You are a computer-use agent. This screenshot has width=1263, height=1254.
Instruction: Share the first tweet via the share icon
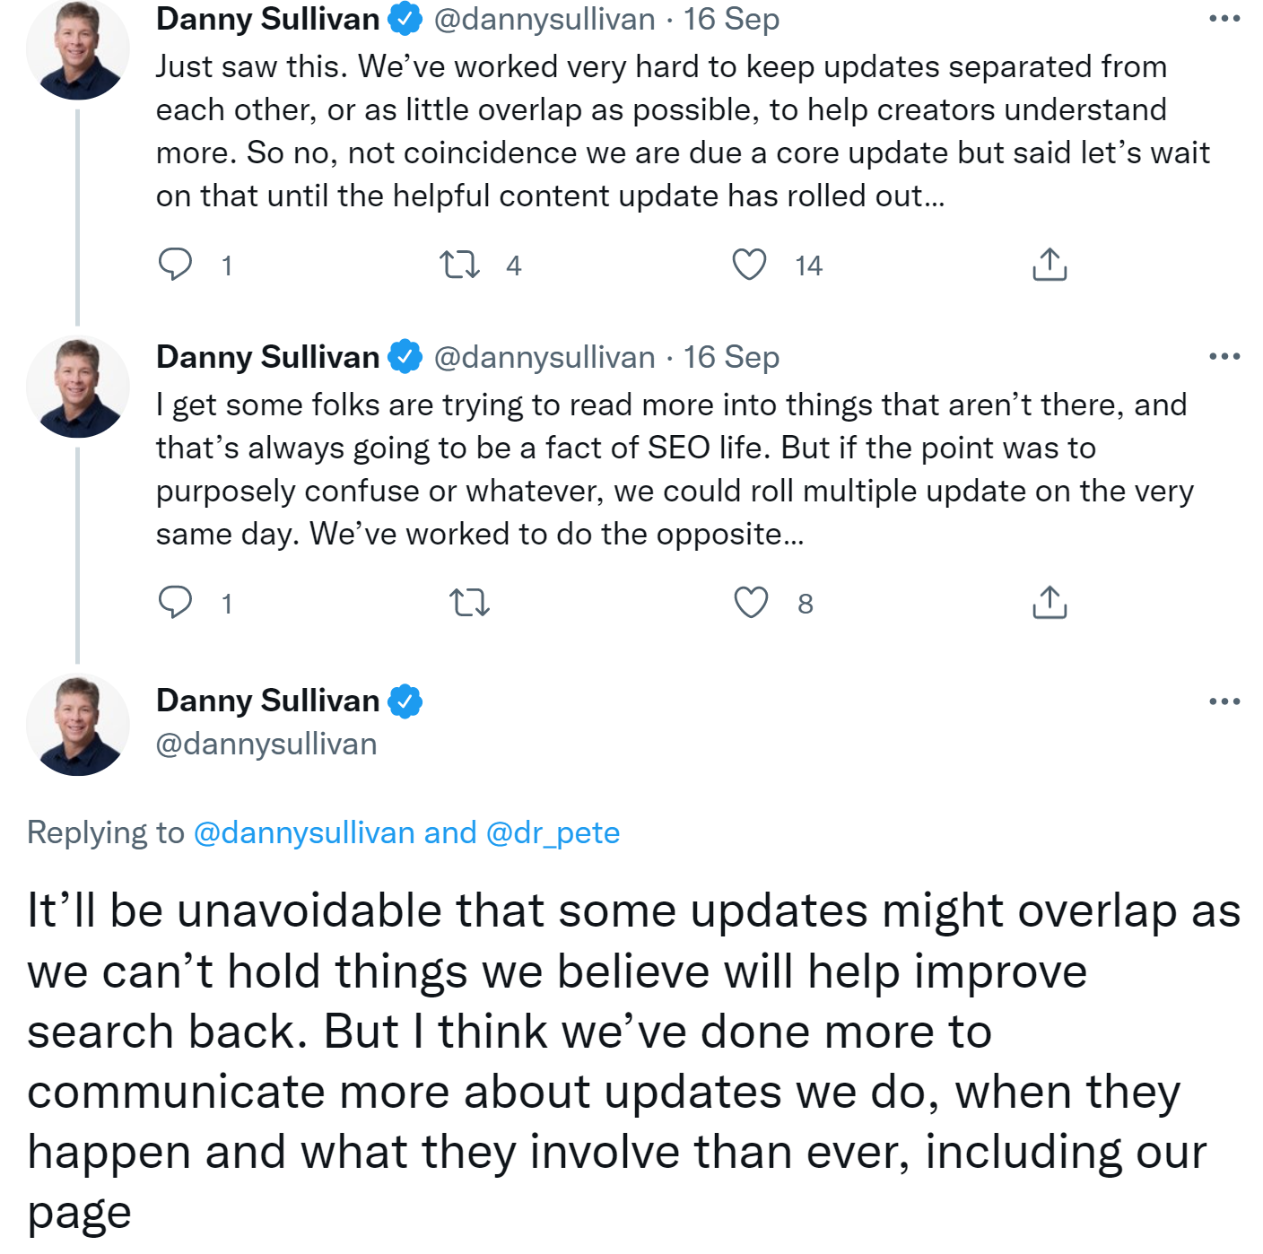coord(1048,265)
